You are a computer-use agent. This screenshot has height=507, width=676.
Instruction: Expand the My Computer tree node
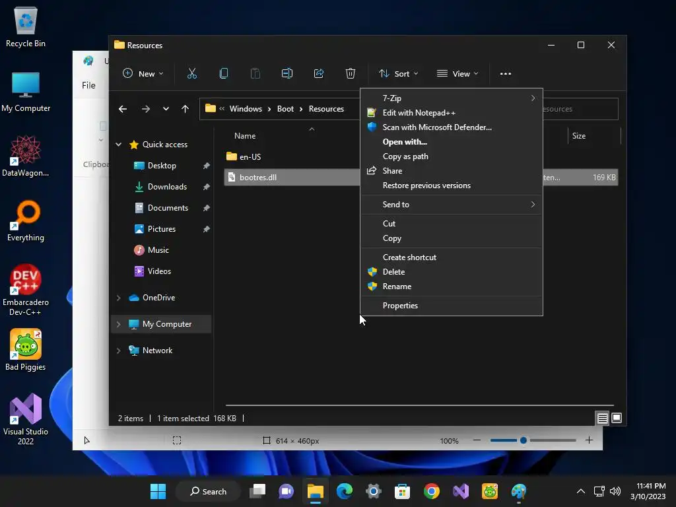click(119, 324)
